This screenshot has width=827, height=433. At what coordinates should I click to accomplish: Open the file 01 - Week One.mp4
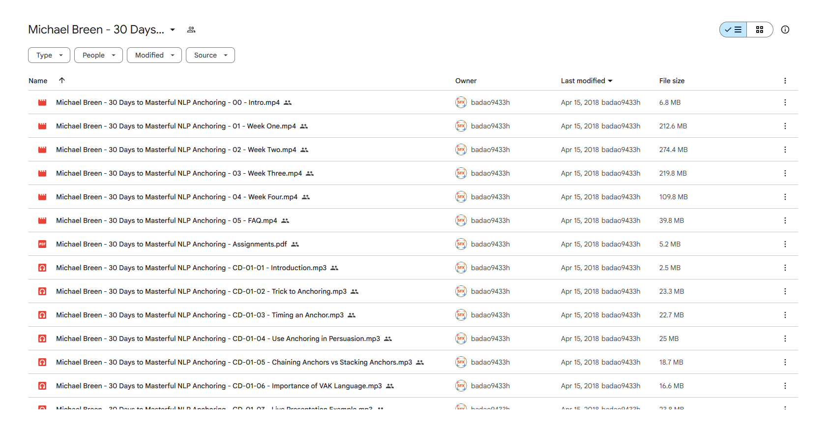[x=176, y=126]
